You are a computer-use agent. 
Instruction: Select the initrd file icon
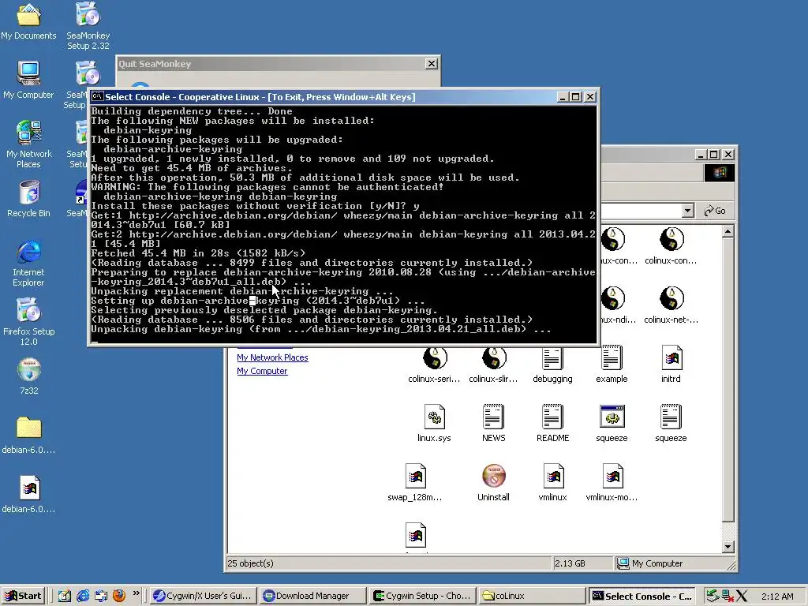(x=671, y=365)
